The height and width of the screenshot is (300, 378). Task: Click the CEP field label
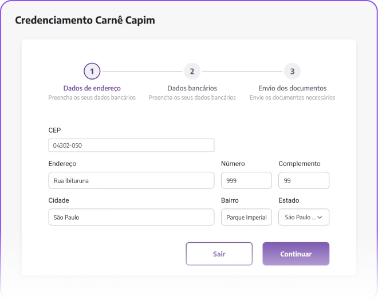54,131
